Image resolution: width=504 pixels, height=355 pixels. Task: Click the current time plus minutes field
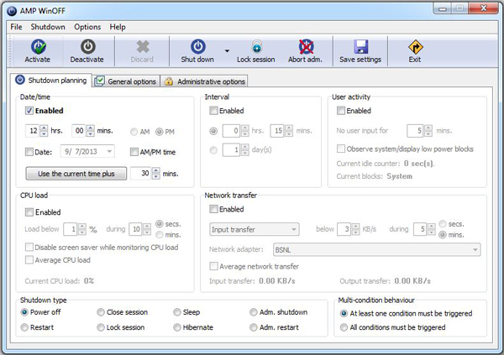141,174
